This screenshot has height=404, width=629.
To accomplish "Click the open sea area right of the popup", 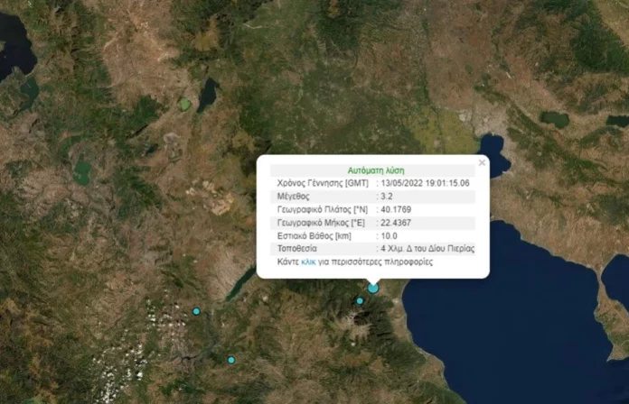I will (542, 307).
